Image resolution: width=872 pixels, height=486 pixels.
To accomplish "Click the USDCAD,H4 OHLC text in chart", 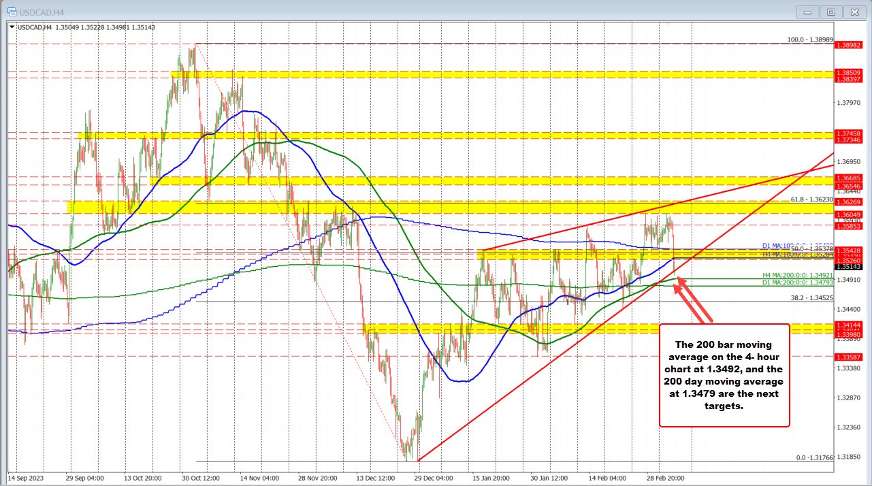I will pyautogui.click(x=88, y=27).
